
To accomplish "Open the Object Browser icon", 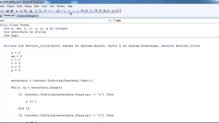I will pos(104,11).
